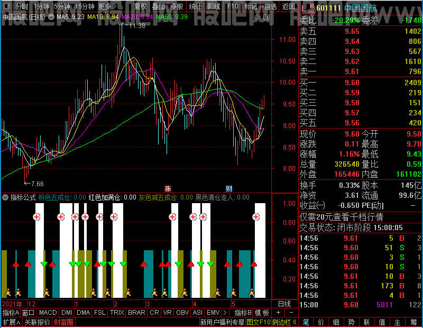The height and width of the screenshot is (328, 423).
Task: Click the MA60: 9.39 label
Action: (172, 17)
